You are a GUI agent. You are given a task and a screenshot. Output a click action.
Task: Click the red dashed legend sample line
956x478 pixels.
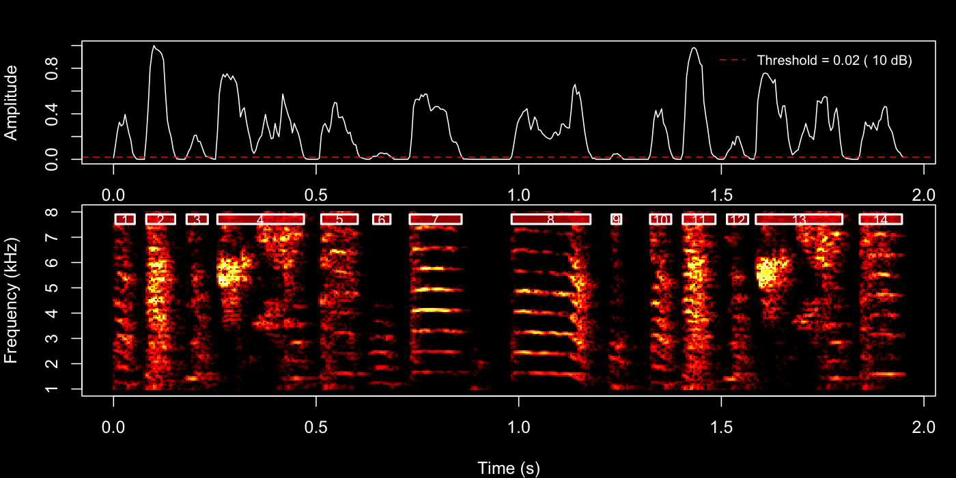[x=734, y=59]
